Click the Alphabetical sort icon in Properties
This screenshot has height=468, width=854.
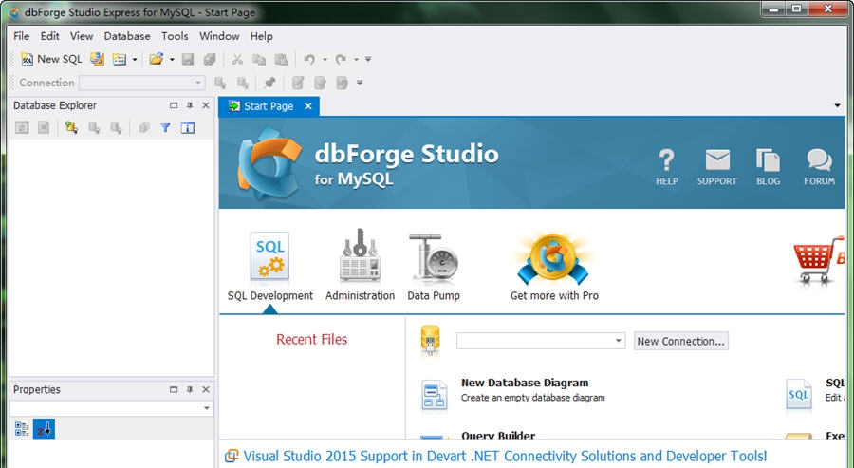(x=44, y=429)
